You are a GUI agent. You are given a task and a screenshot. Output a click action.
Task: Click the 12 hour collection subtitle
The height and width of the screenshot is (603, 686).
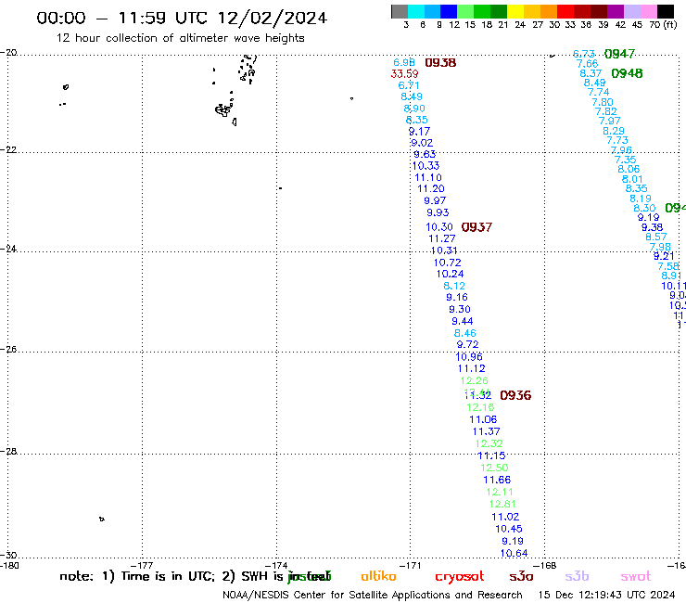coord(180,38)
